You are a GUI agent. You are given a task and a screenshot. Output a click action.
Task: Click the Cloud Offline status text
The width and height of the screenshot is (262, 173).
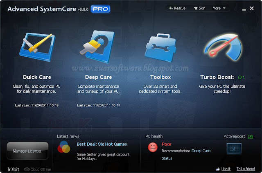tap(41, 169)
